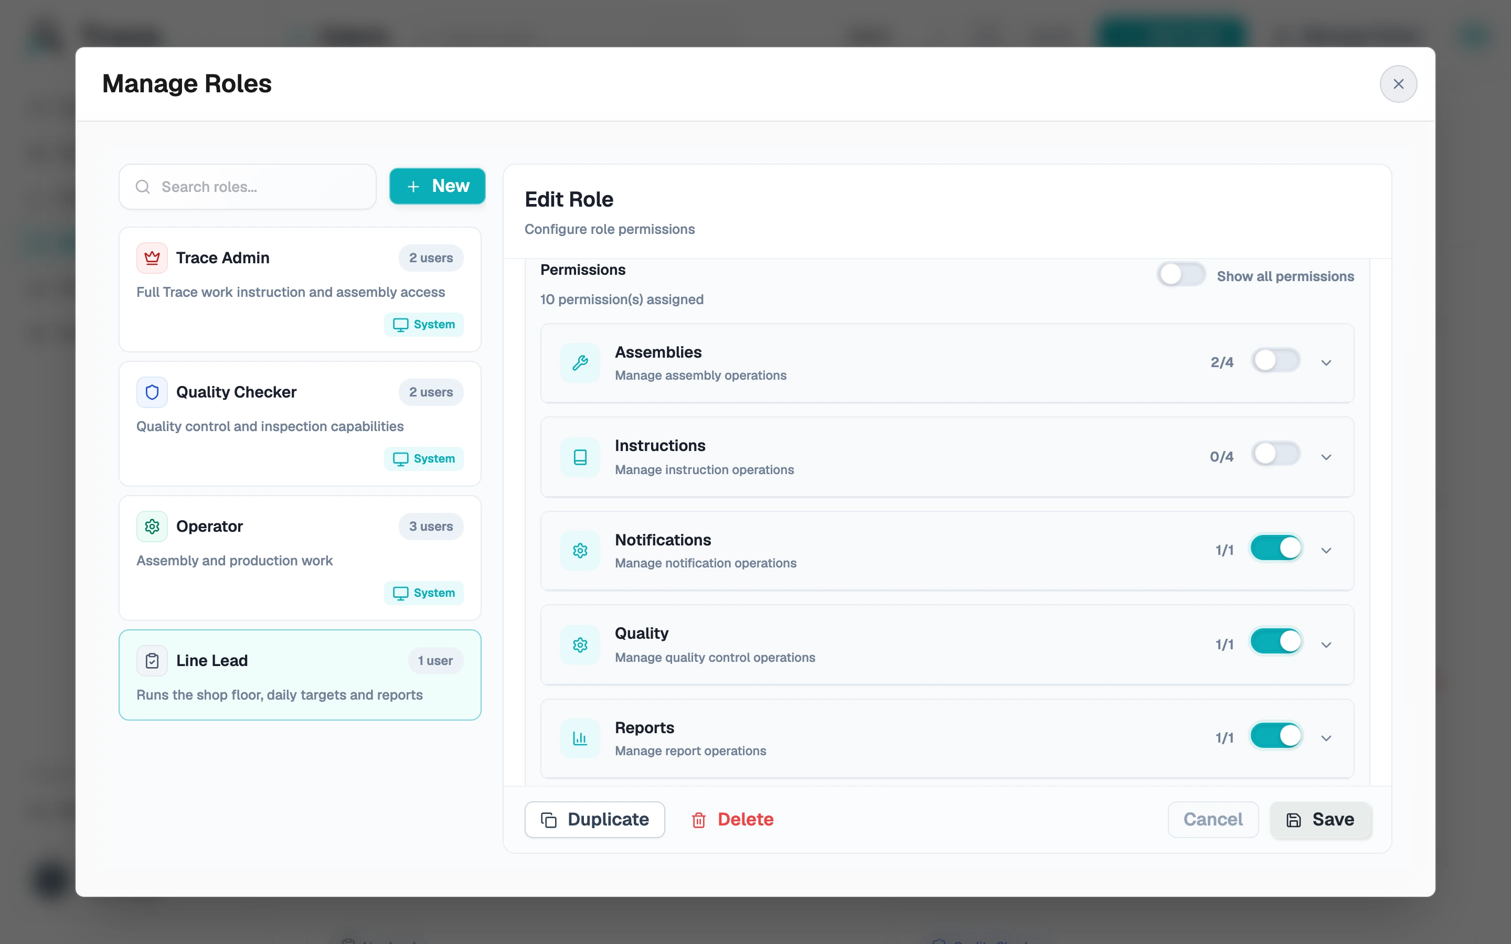1511x944 pixels.
Task: Disable the Notifications permissions toggle
Action: (1275, 548)
